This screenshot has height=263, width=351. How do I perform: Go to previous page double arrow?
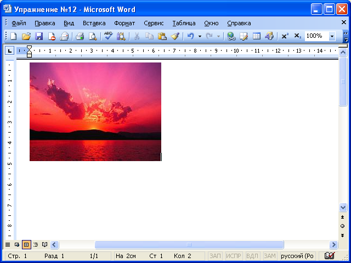coord(342,217)
